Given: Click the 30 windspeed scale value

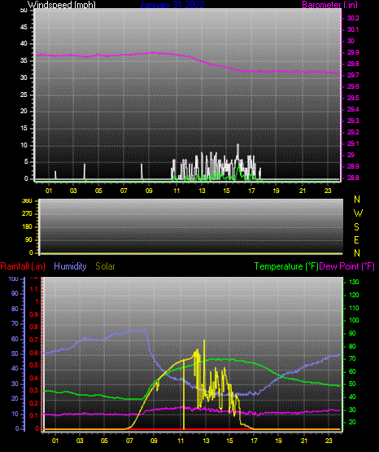Looking at the screenshot, I should [x=24, y=78].
